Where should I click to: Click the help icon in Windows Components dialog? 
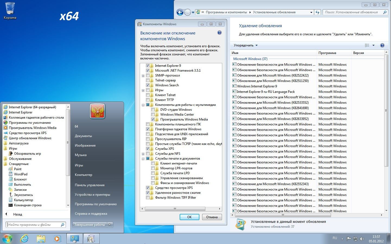[x=220, y=33]
